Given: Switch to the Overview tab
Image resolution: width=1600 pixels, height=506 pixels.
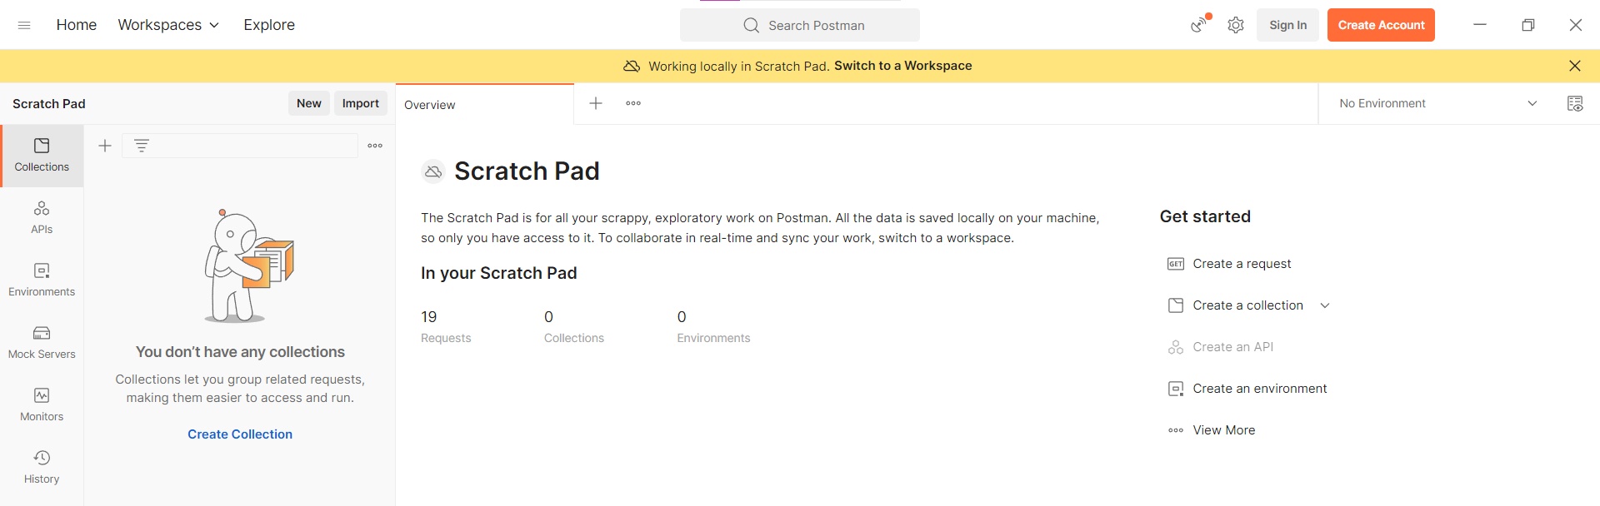Looking at the screenshot, I should coord(485,104).
